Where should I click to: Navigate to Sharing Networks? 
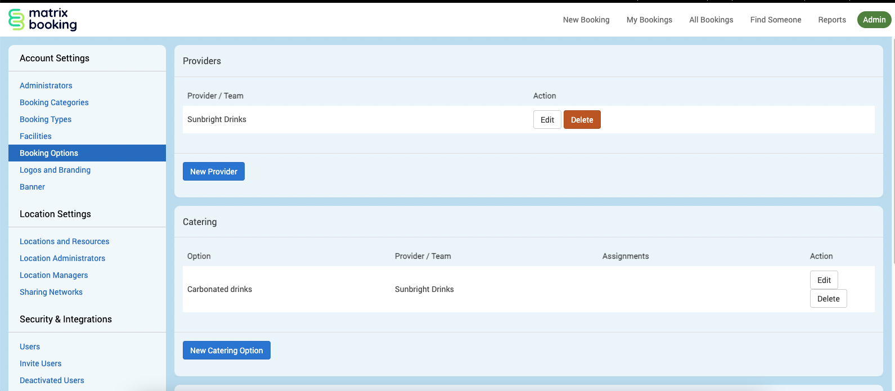51,292
